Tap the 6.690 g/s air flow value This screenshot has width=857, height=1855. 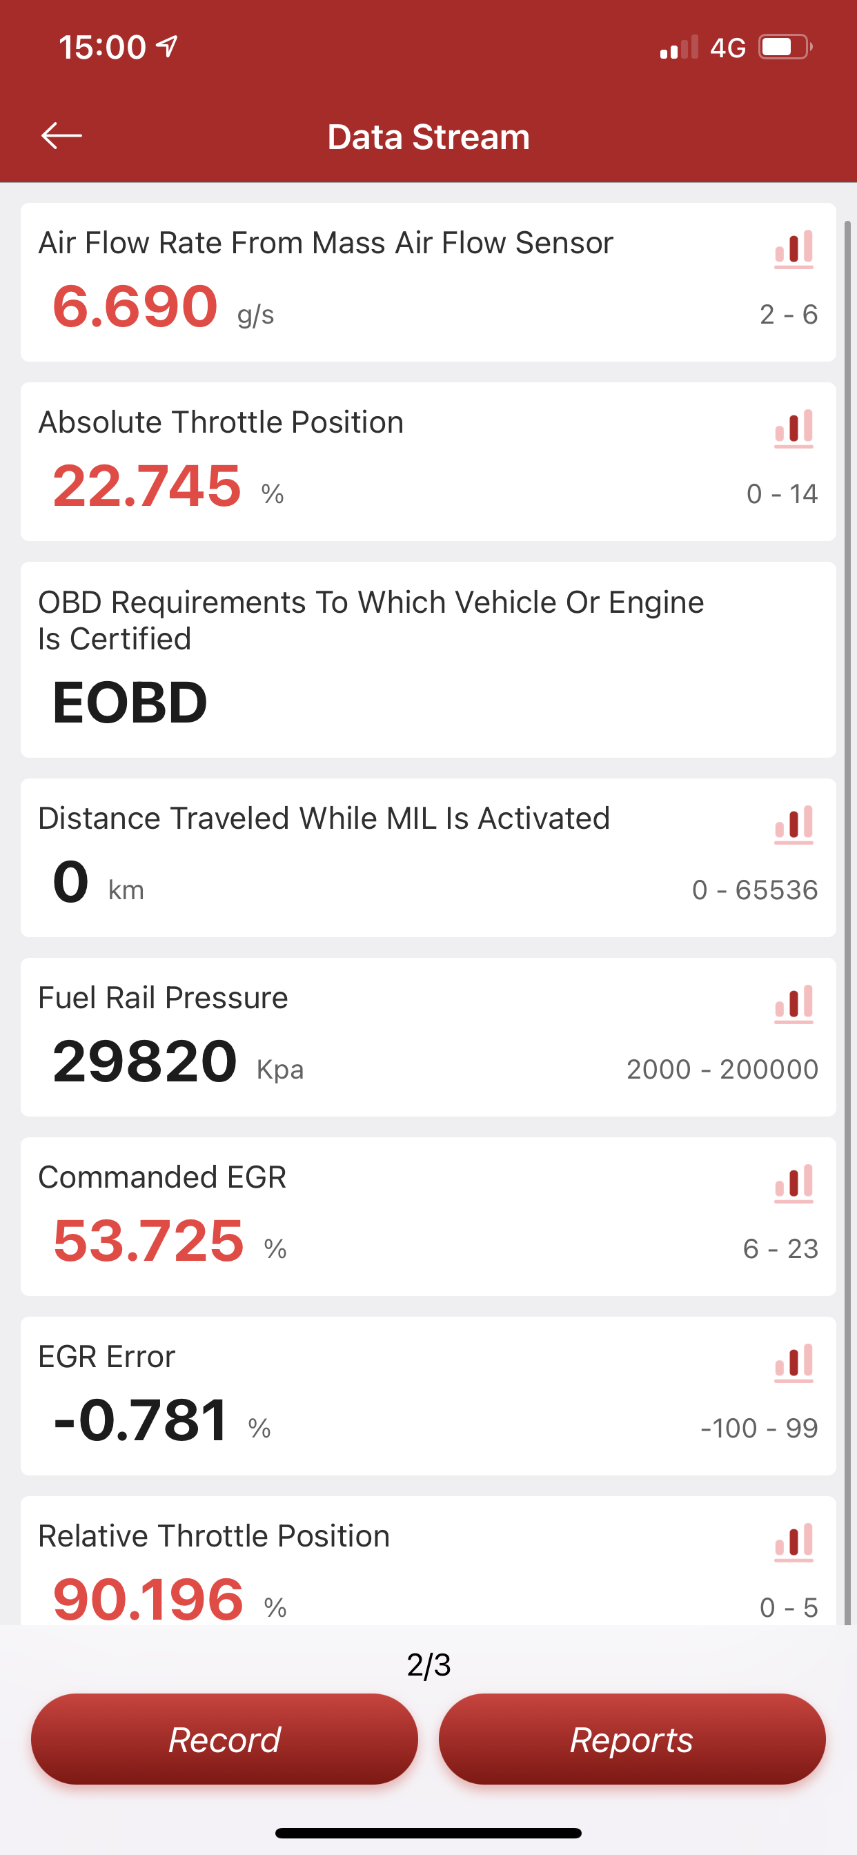tap(135, 307)
